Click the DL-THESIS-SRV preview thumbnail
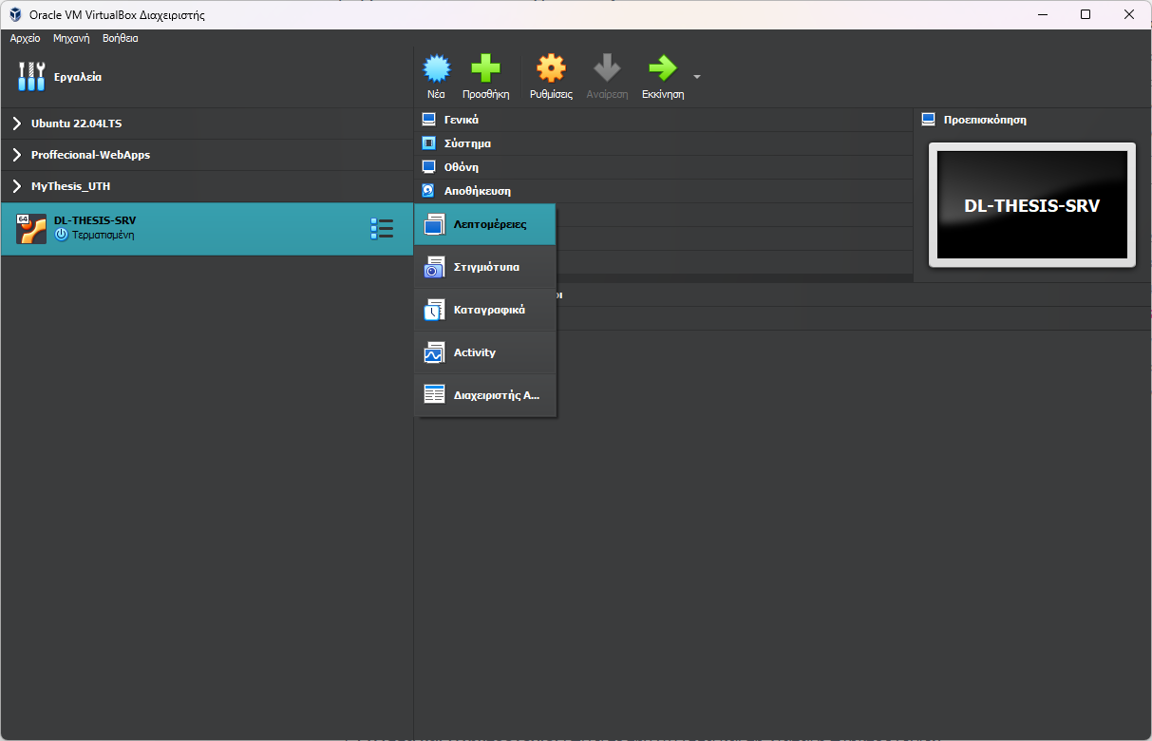The height and width of the screenshot is (741, 1152). point(1031,205)
